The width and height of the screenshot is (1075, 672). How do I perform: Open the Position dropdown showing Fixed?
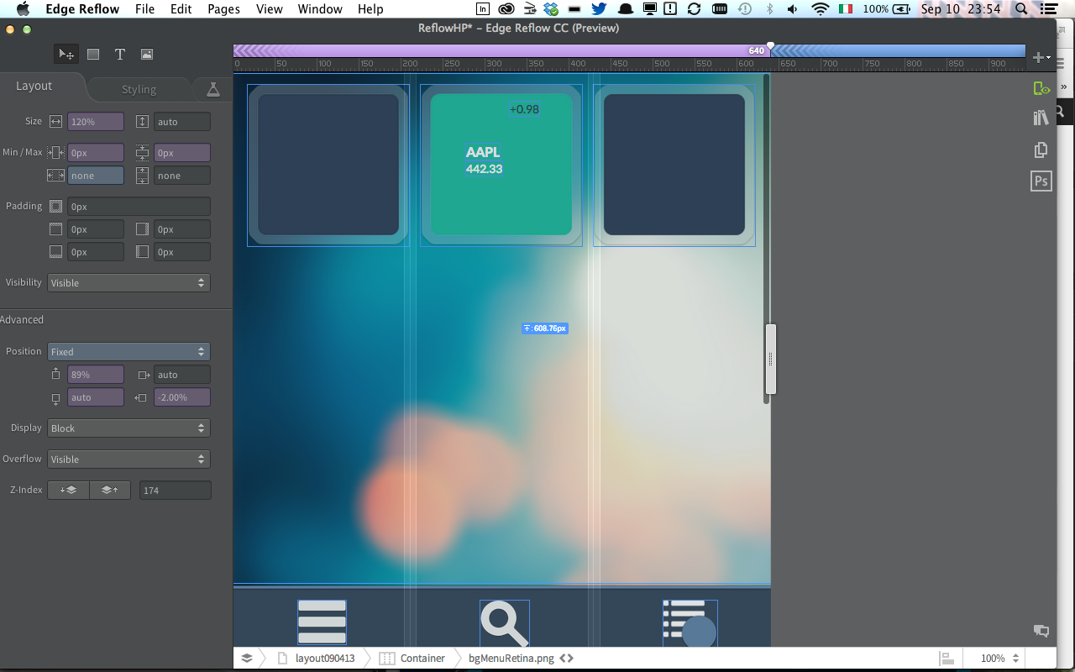tap(128, 352)
